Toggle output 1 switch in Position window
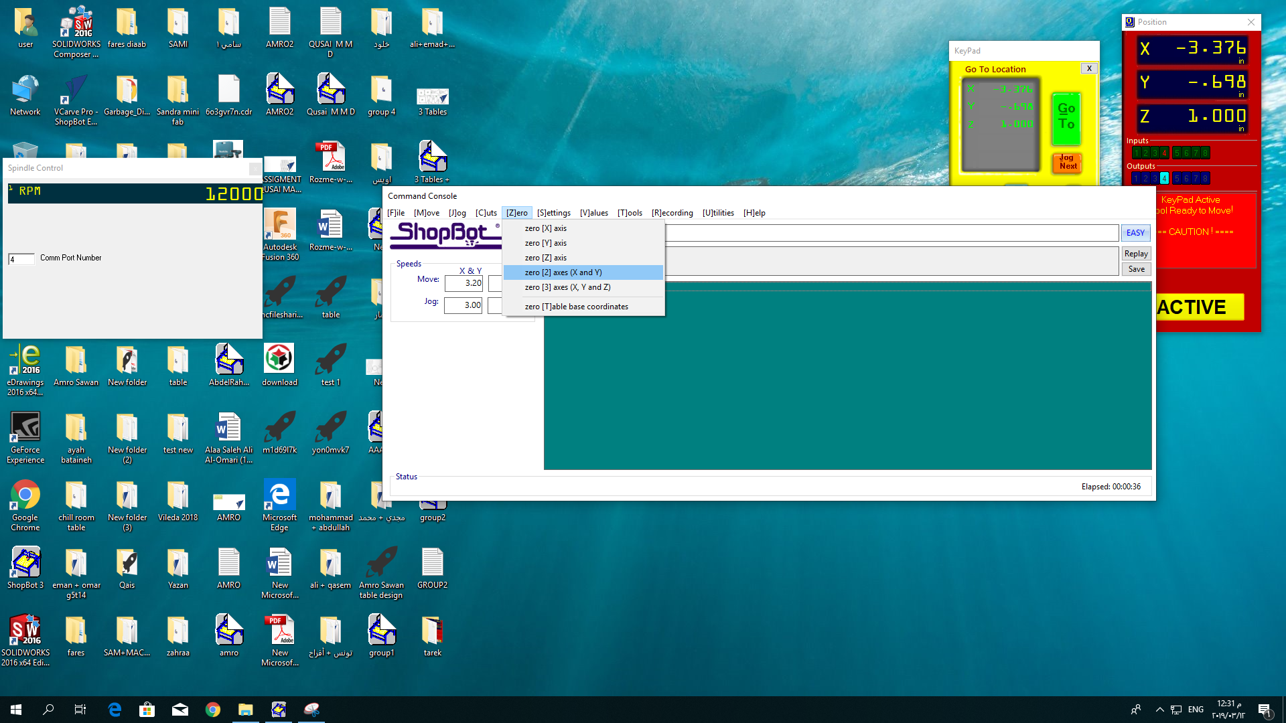The width and height of the screenshot is (1286, 723). [1136, 178]
